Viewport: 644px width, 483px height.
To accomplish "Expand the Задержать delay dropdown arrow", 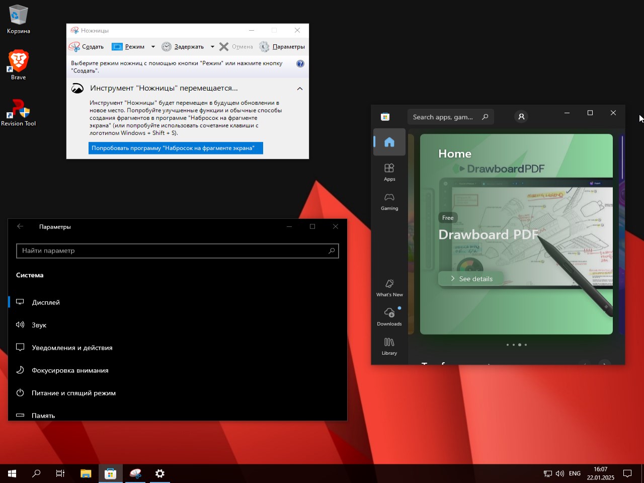I will [212, 47].
